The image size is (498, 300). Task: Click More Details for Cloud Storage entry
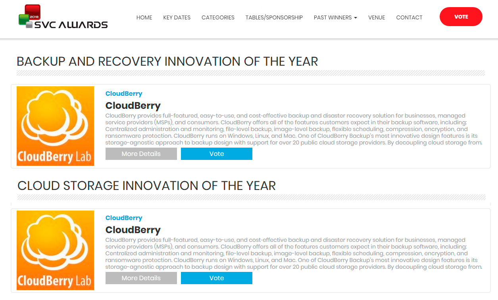coord(141,278)
